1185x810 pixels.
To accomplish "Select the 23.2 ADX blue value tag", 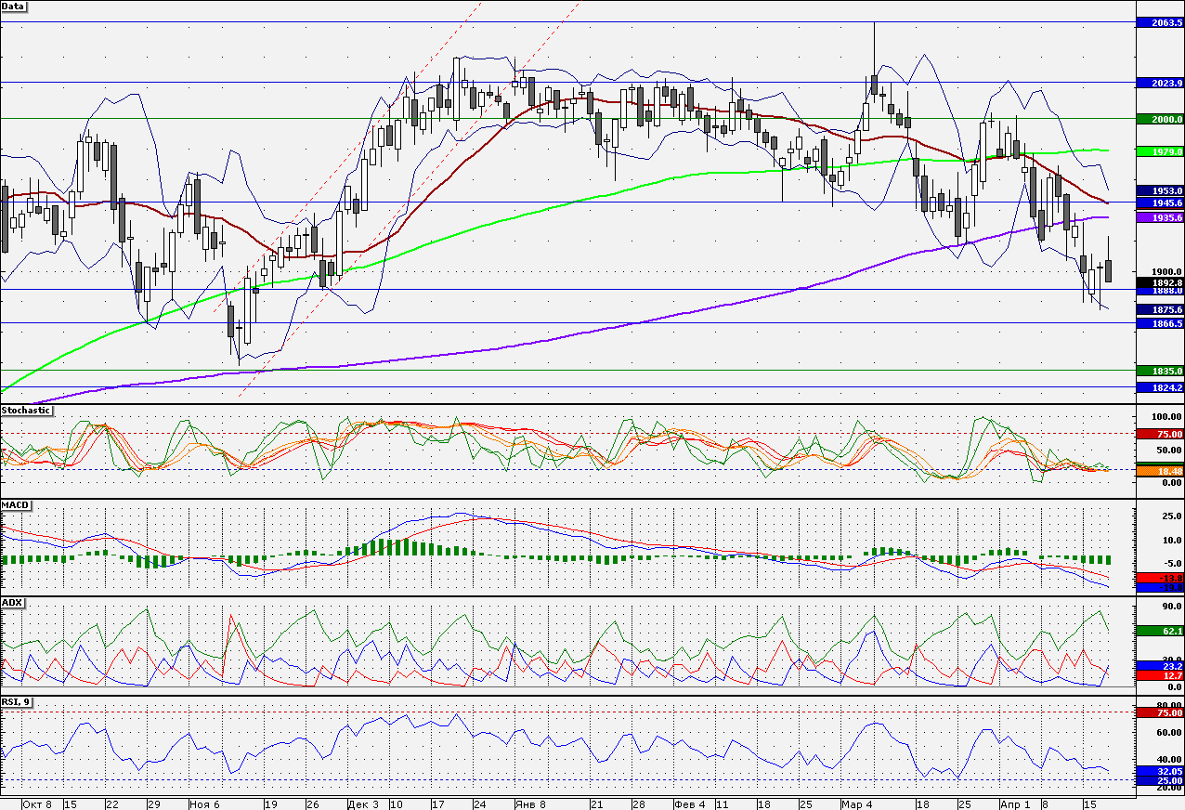I will [1160, 665].
